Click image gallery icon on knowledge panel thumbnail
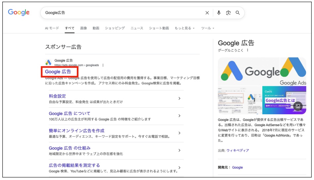Image resolution: width=314 pixels, height=180 pixels. (x=298, y=106)
